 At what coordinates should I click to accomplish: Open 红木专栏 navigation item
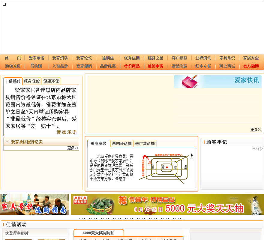tap(203, 66)
